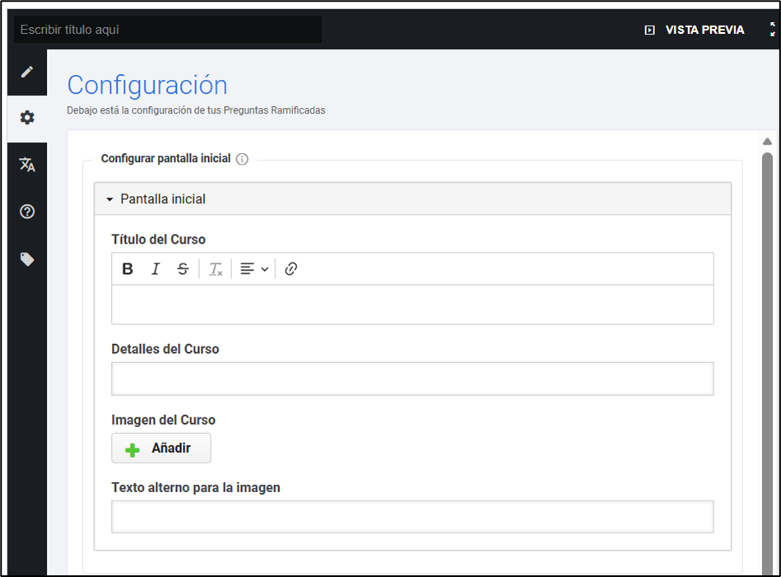Select the gear settings sidebar icon
The height and width of the screenshot is (577, 781).
27,118
